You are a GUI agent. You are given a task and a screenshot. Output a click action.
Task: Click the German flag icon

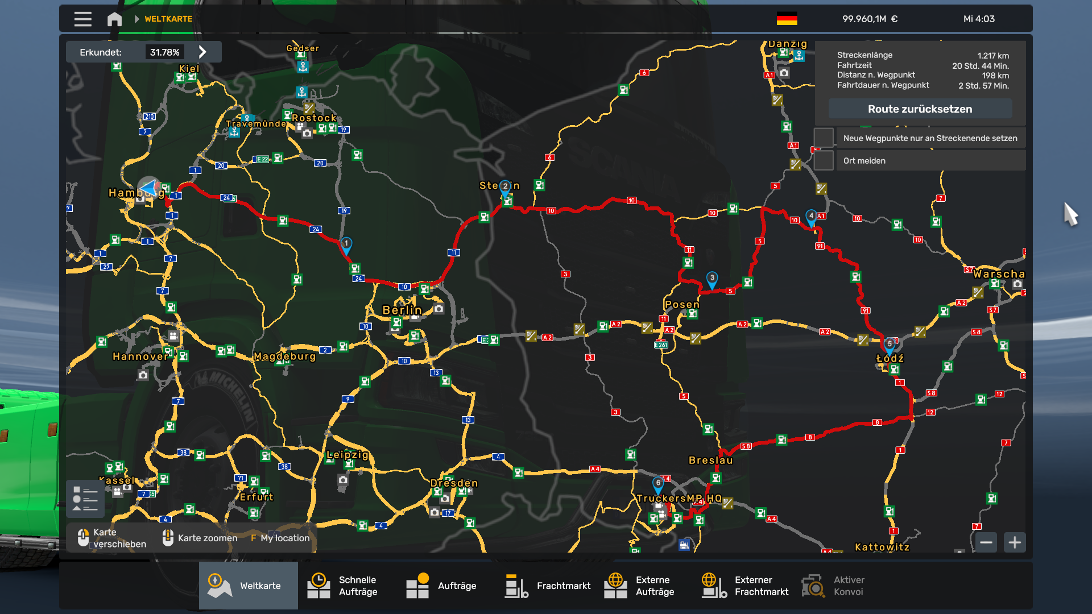[x=787, y=19]
